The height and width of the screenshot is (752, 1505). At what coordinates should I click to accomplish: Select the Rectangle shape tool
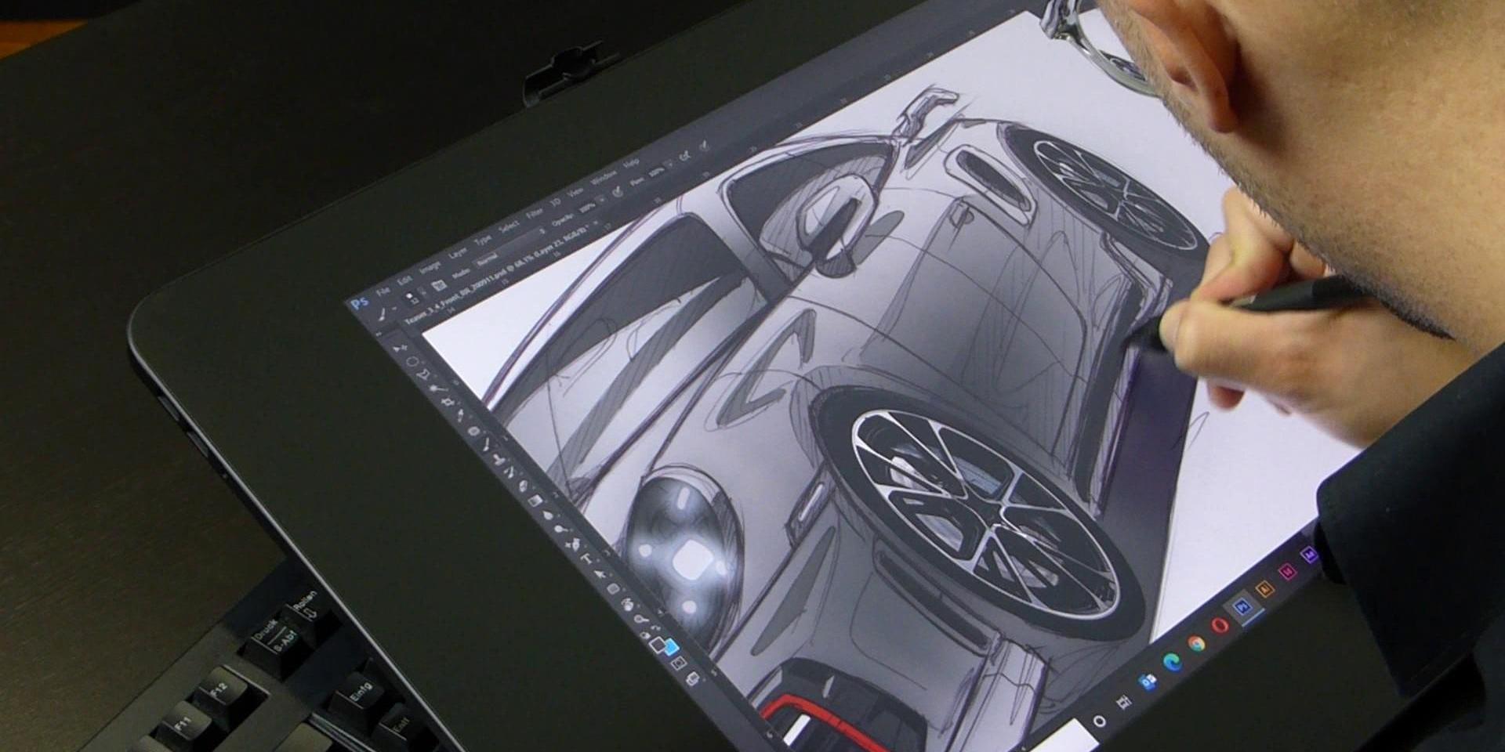point(613,588)
